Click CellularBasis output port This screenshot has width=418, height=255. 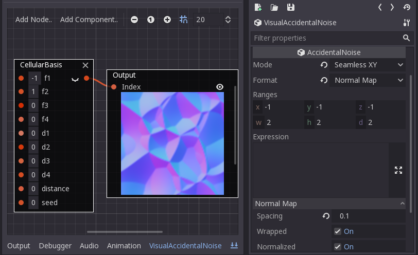pos(86,78)
